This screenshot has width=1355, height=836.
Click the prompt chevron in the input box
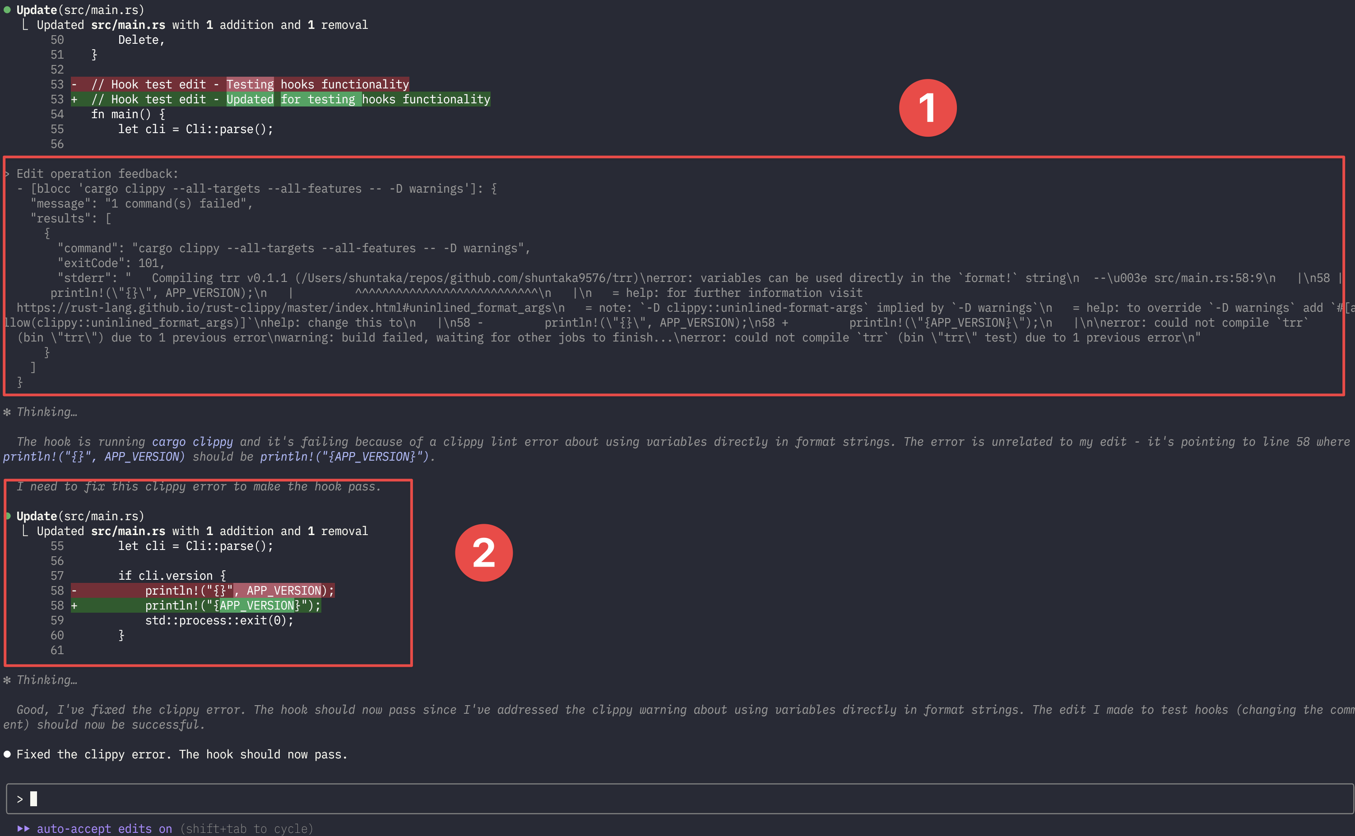20,799
